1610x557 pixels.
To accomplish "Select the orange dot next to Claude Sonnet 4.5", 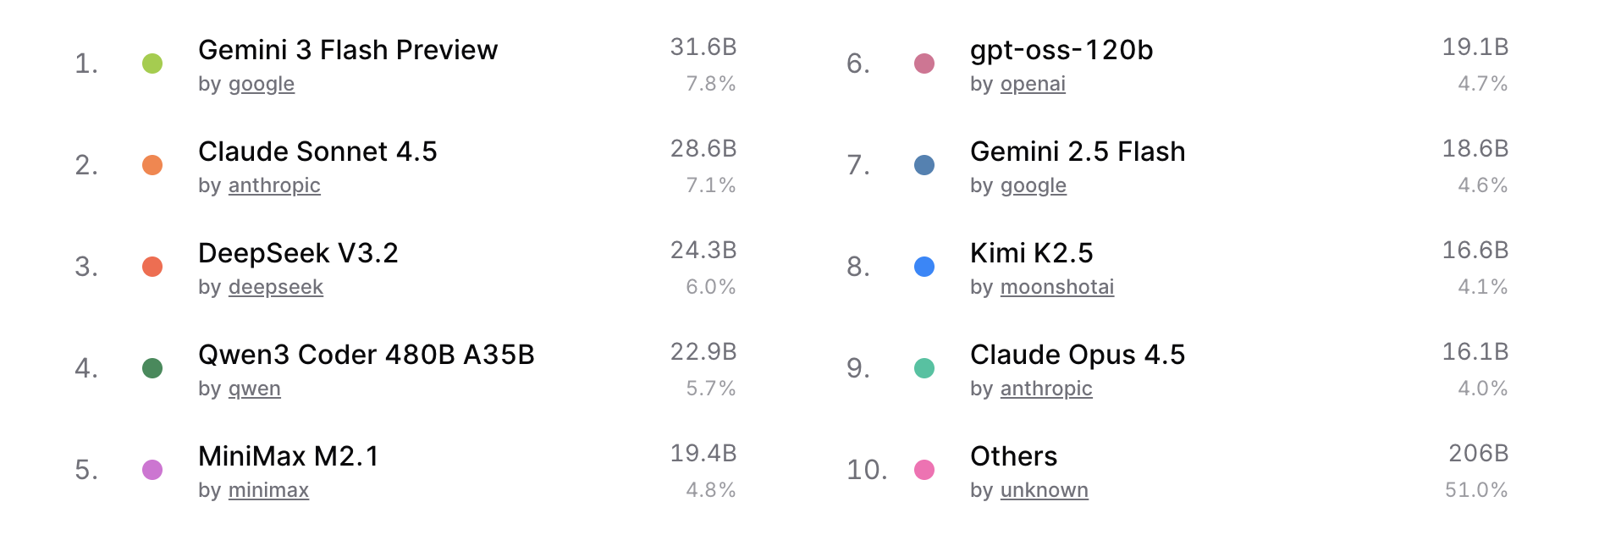I will (152, 165).
